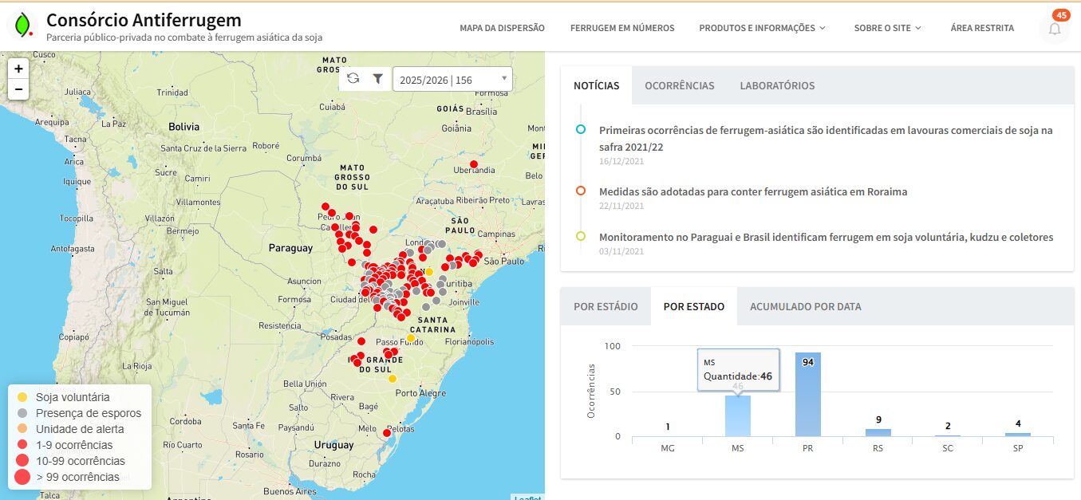Click the yellow marker near Porto Alegre
Viewport: 1081px width, 500px height.
coord(393,379)
